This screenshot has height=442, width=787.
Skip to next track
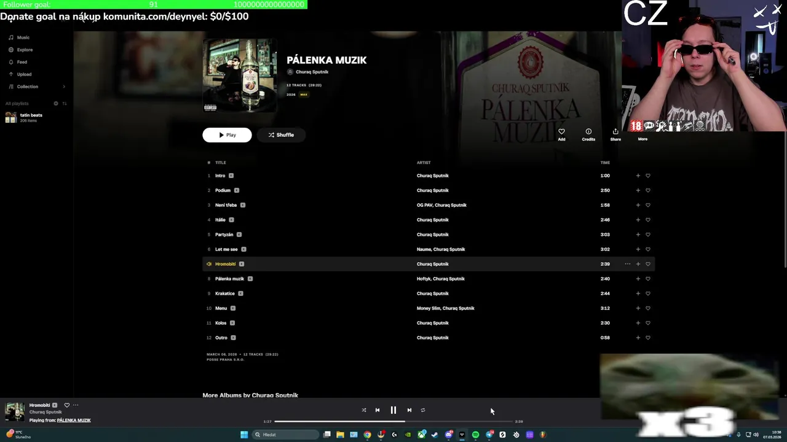(x=409, y=410)
